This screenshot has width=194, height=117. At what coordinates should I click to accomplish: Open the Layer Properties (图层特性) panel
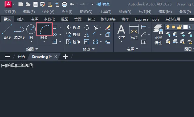[x=158, y=34]
